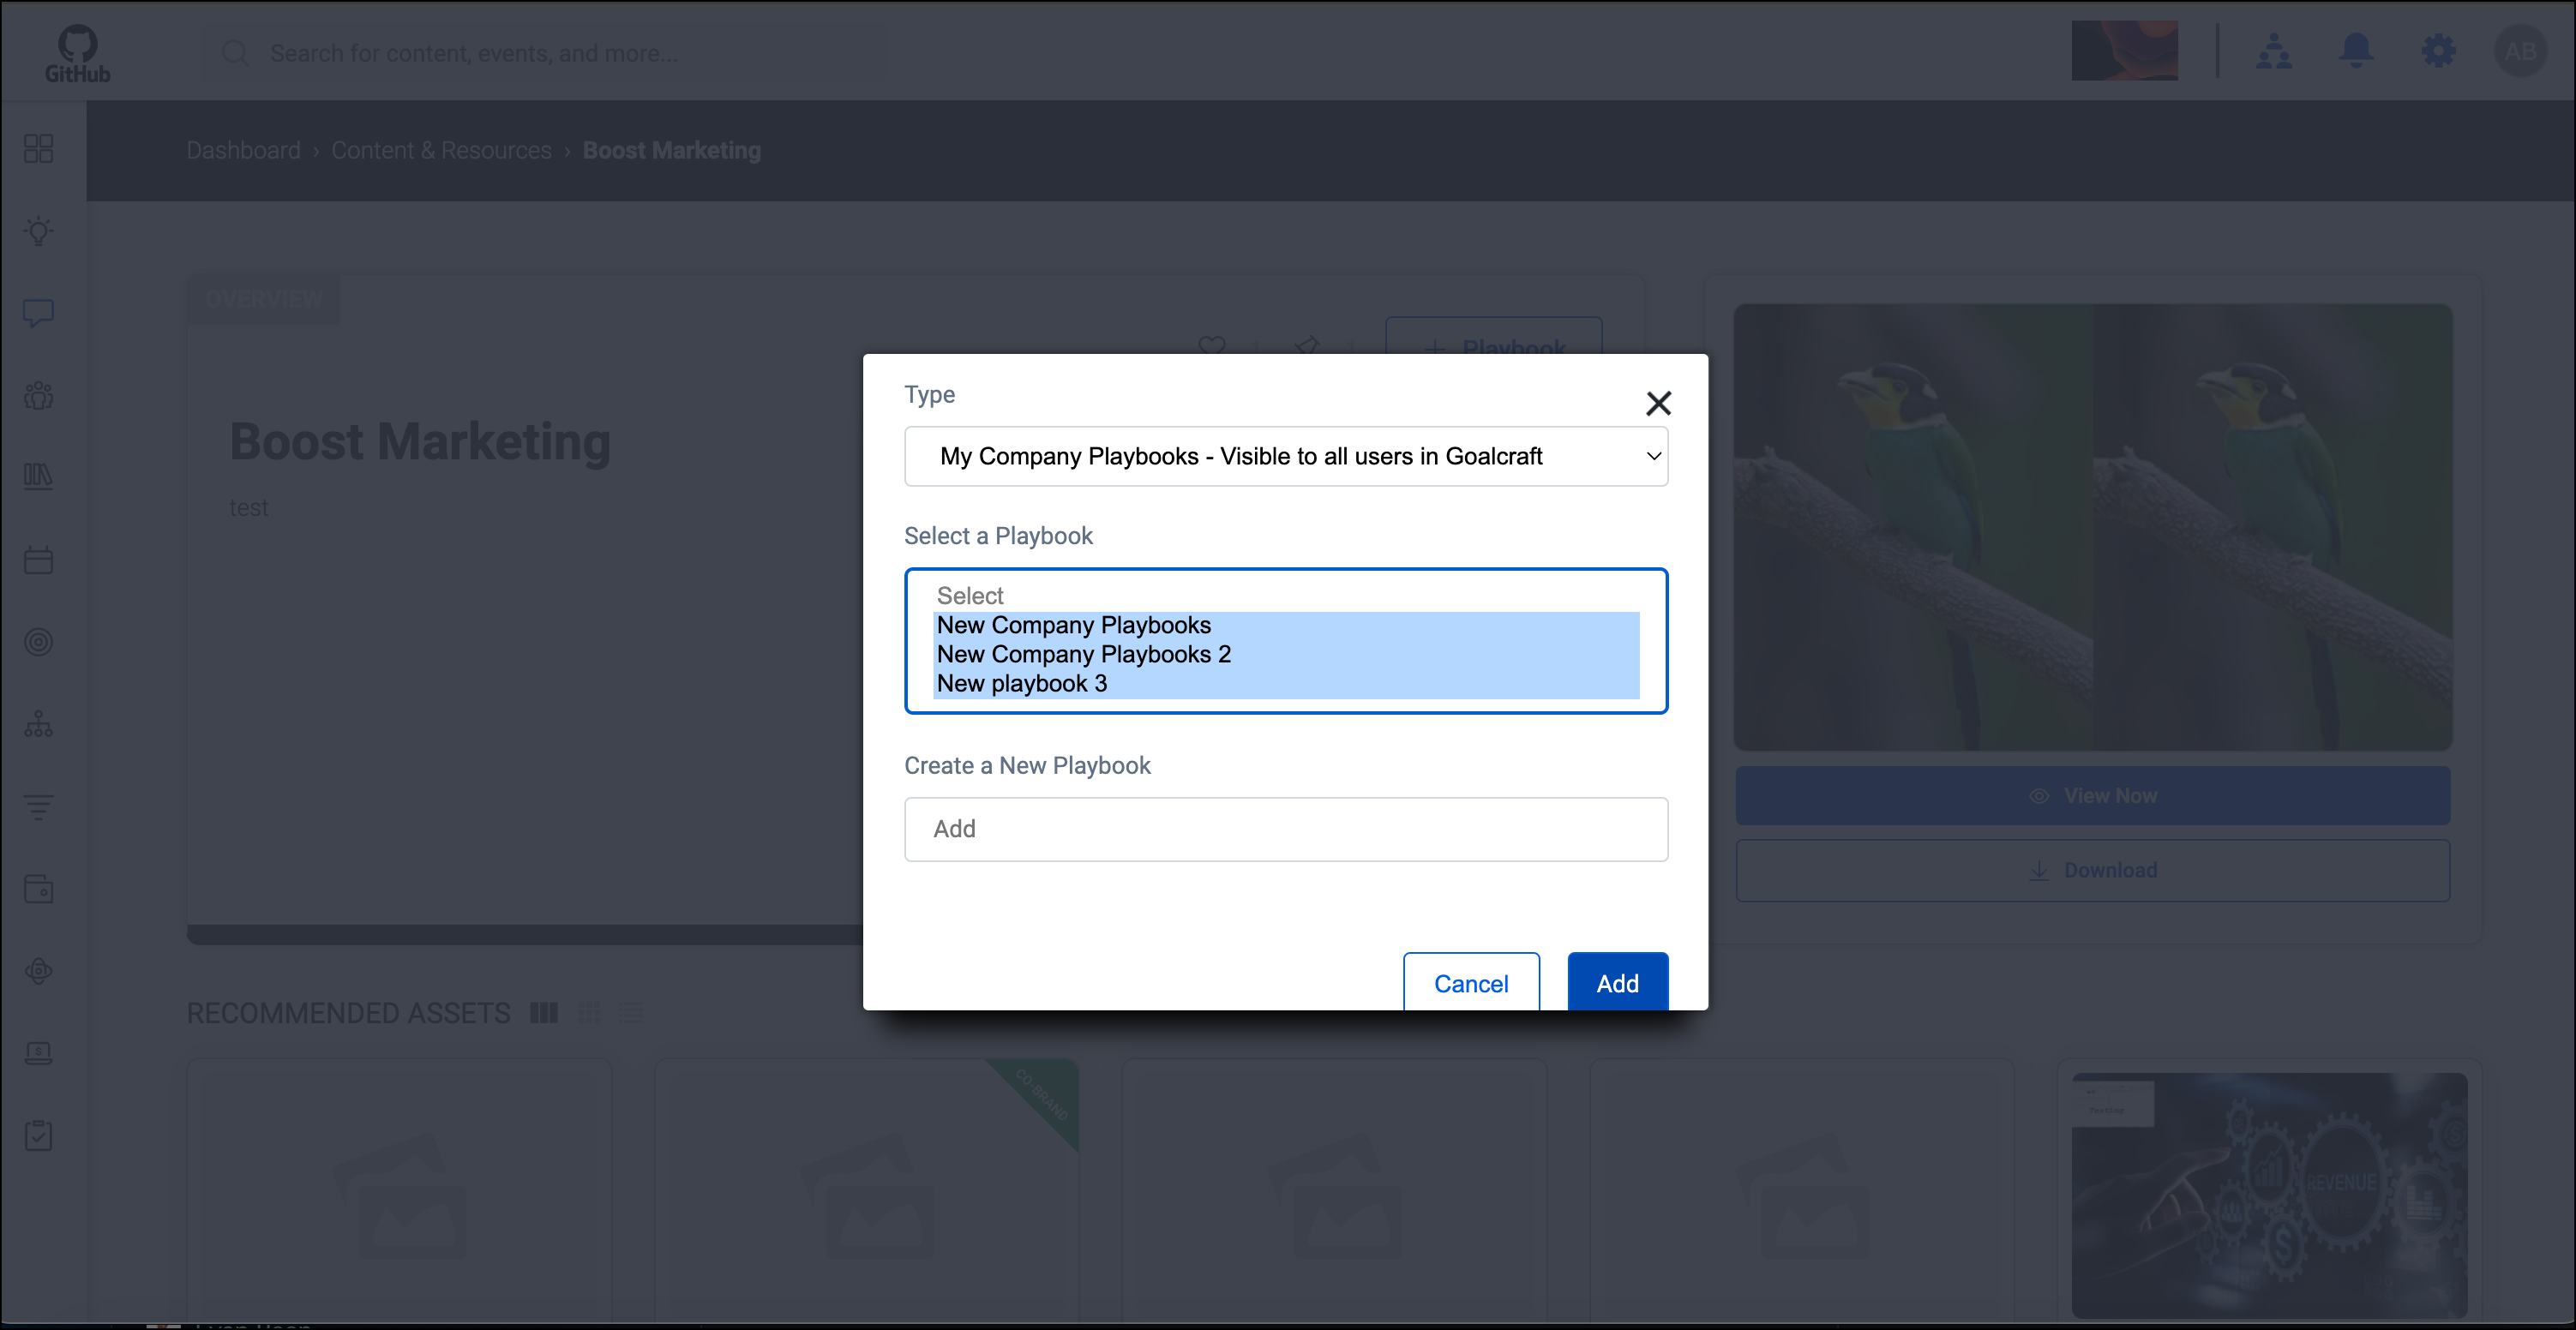Click the pin icon near Playbook button
The width and height of the screenshot is (2576, 1330).
point(1306,345)
